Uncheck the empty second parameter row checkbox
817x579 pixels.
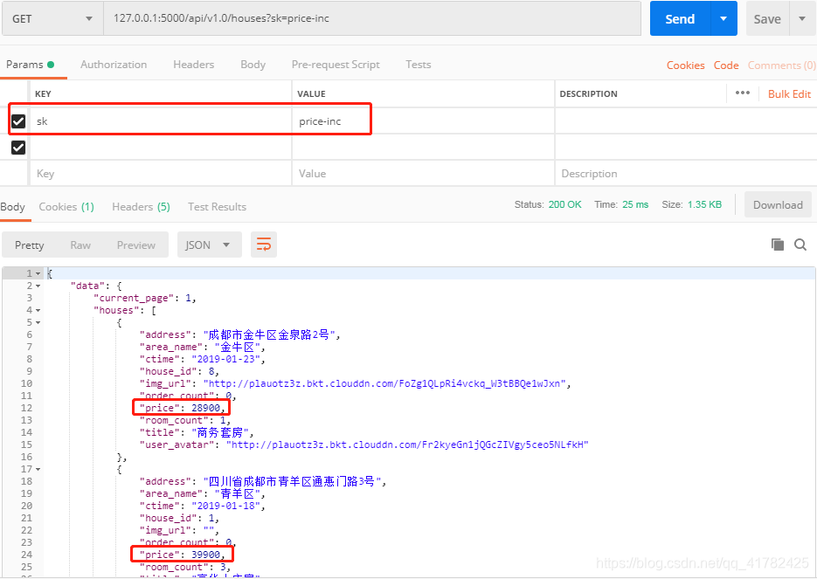click(18, 148)
